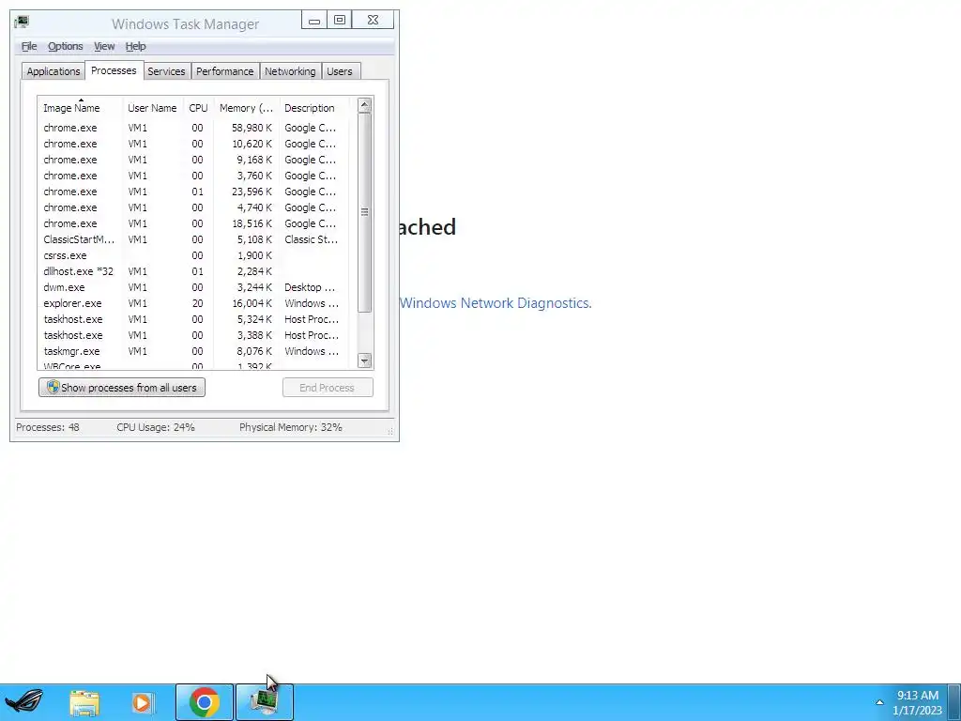Launch the media player taskbar icon

143,702
